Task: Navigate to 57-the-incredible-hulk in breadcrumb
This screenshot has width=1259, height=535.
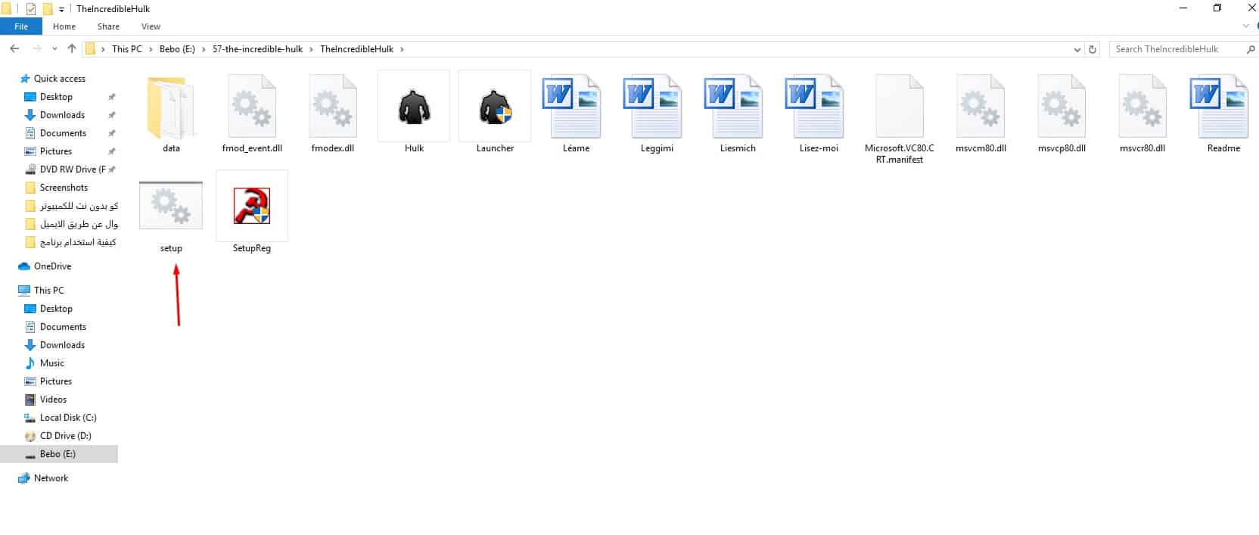Action: pos(257,49)
